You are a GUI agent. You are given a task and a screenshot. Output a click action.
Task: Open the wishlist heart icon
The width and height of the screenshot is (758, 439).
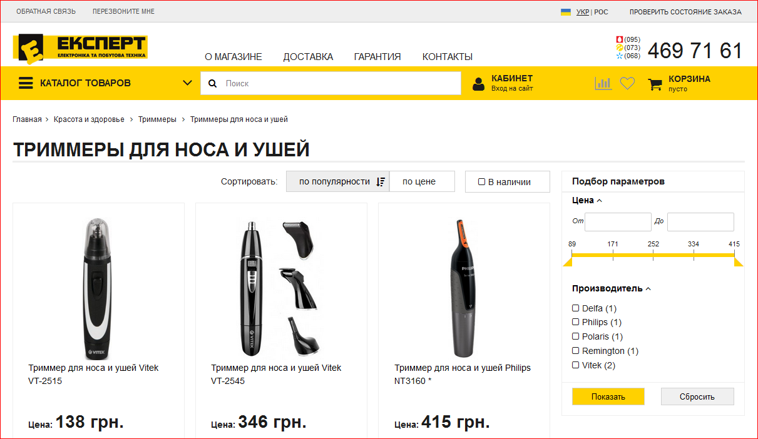(627, 83)
